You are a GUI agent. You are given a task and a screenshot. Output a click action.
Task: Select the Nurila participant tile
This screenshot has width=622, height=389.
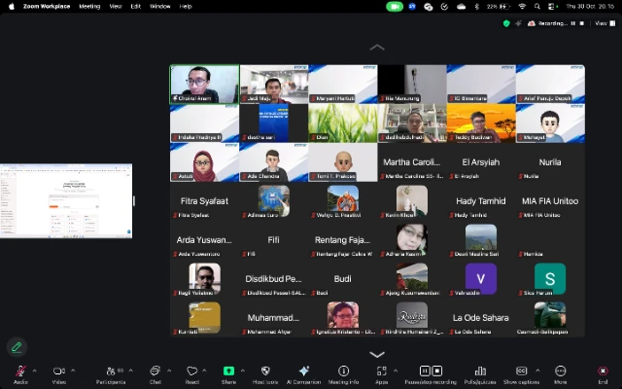pos(550,162)
